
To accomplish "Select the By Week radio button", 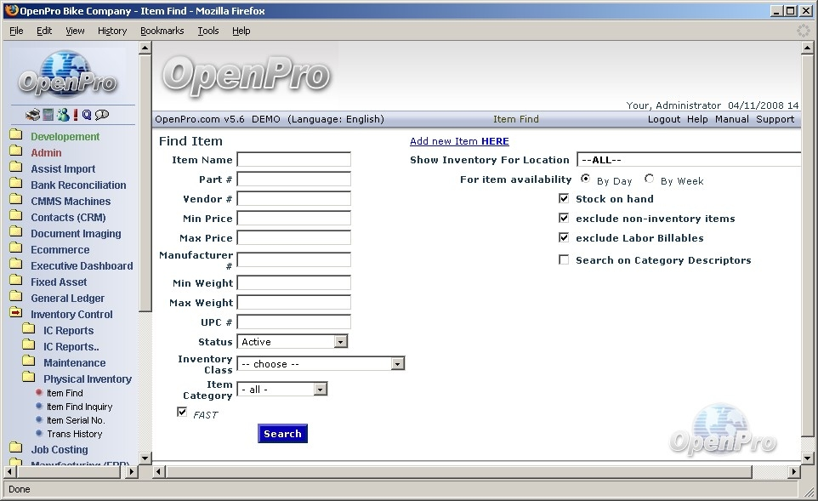I will click(x=650, y=179).
